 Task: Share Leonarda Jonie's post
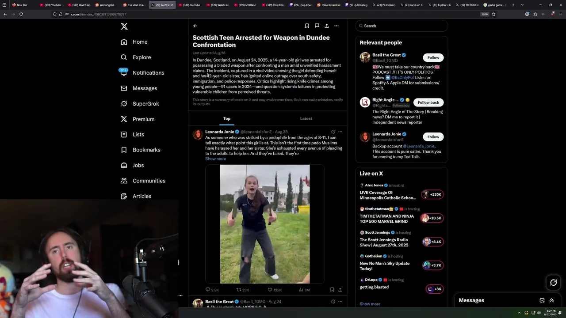340,290
